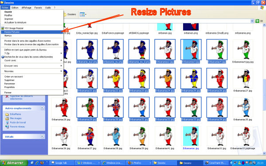Screen dimensions: 266x166
Task: Select the Eribamaniac30.jpg thumbnail
Action: coord(113,107)
